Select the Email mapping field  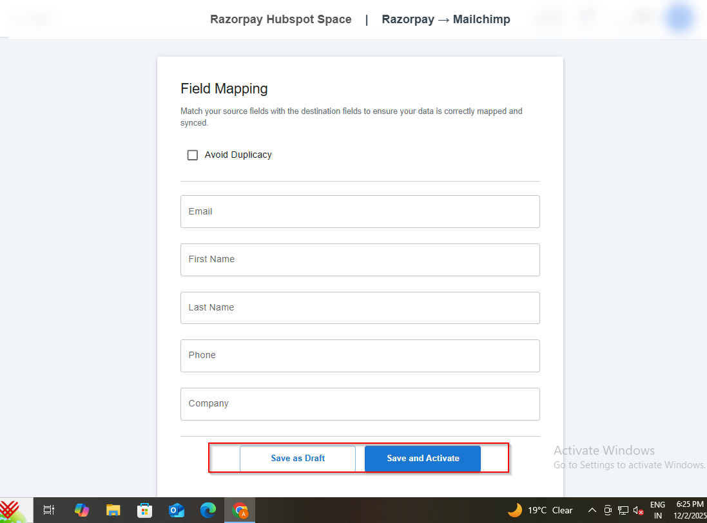pyautogui.click(x=360, y=211)
